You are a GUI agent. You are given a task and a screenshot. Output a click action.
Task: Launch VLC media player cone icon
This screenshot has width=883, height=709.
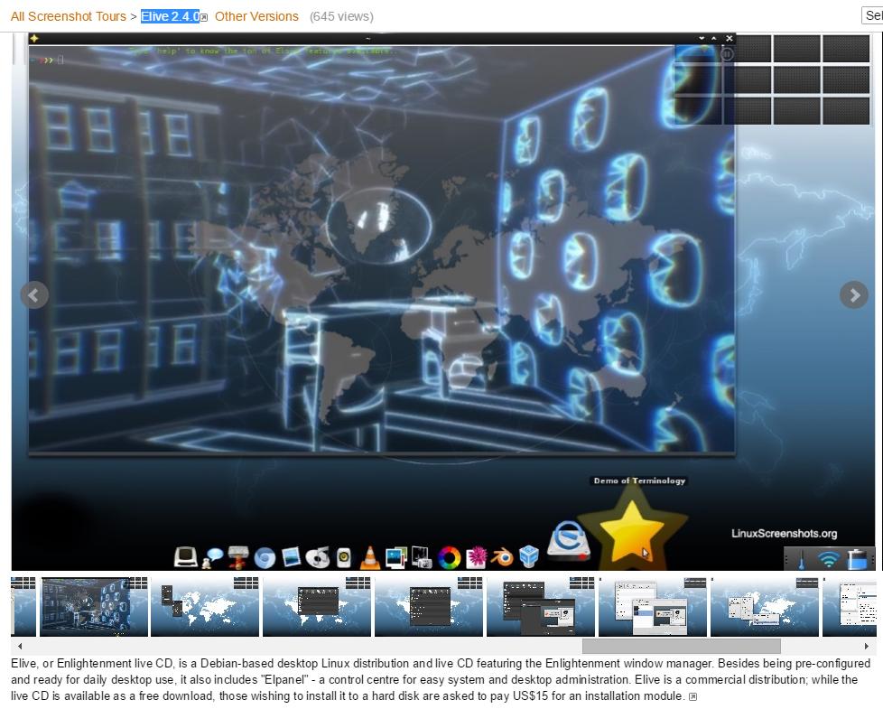pos(369,557)
